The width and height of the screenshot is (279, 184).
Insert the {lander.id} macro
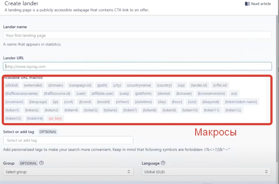click(x=199, y=85)
